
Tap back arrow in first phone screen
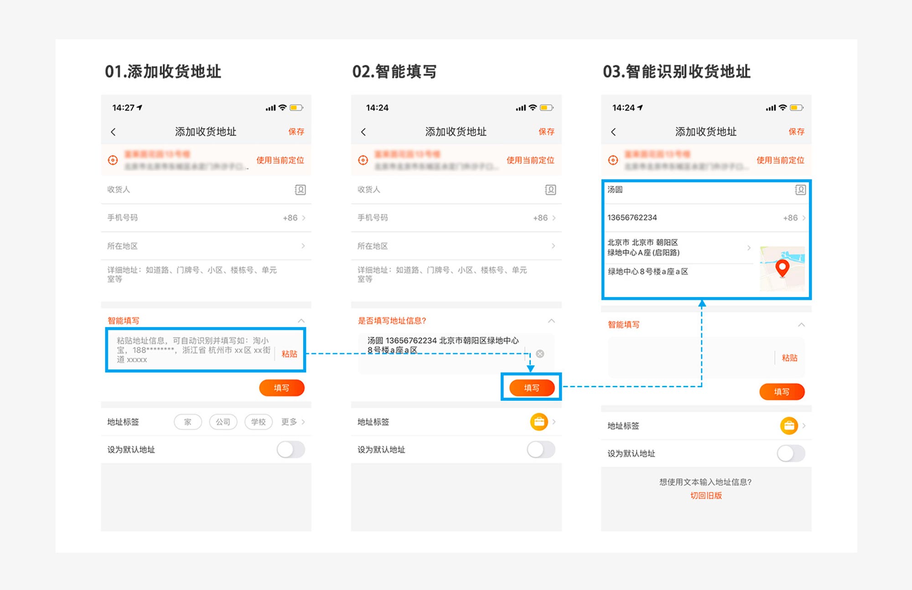pos(113,132)
